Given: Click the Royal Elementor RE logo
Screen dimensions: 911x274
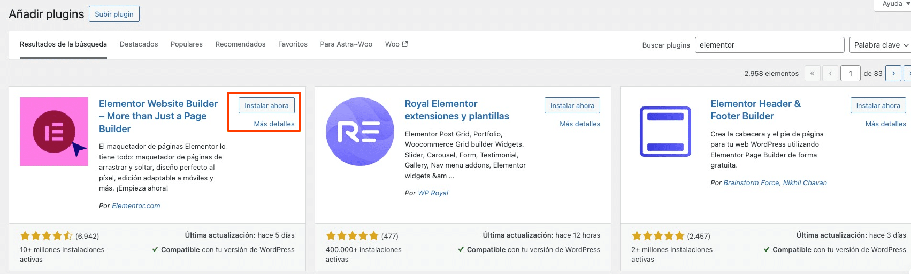Looking at the screenshot, I should point(359,132).
